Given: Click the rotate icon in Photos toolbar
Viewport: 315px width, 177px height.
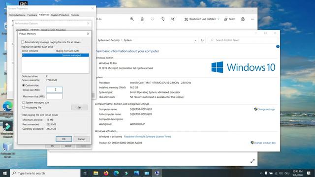Looking at the screenshot, I should (163, 19).
